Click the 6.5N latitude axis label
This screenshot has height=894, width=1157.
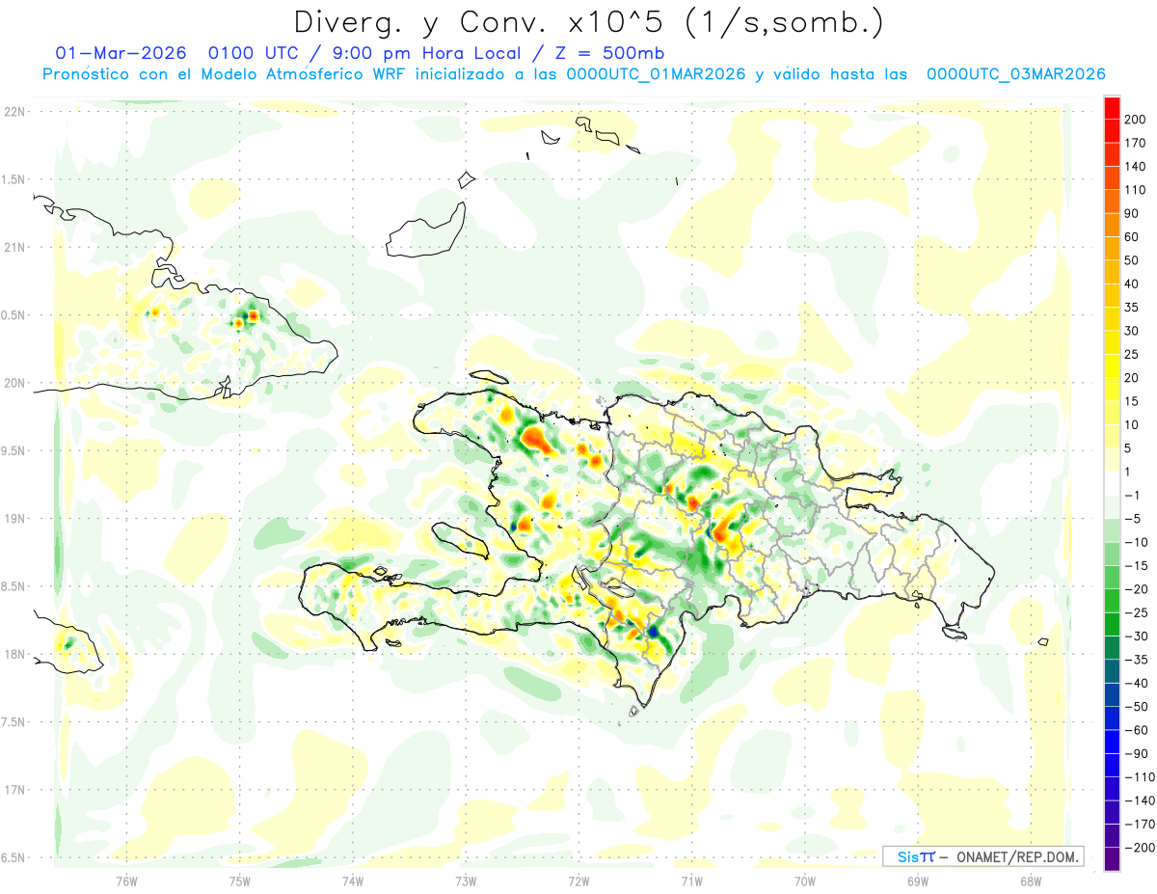click(x=14, y=857)
